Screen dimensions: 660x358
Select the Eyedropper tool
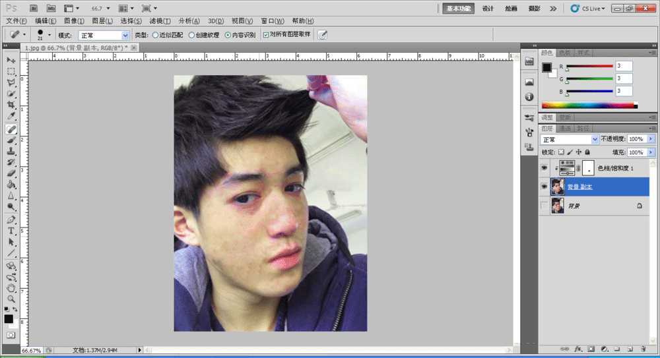11,117
